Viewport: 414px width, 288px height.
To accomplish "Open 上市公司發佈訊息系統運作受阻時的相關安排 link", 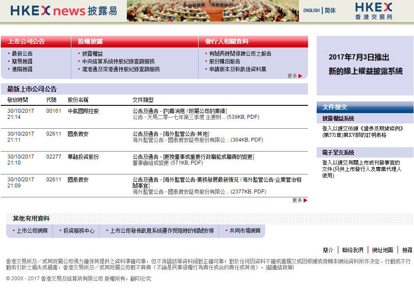I will pyautogui.click(x=162, y=231).
